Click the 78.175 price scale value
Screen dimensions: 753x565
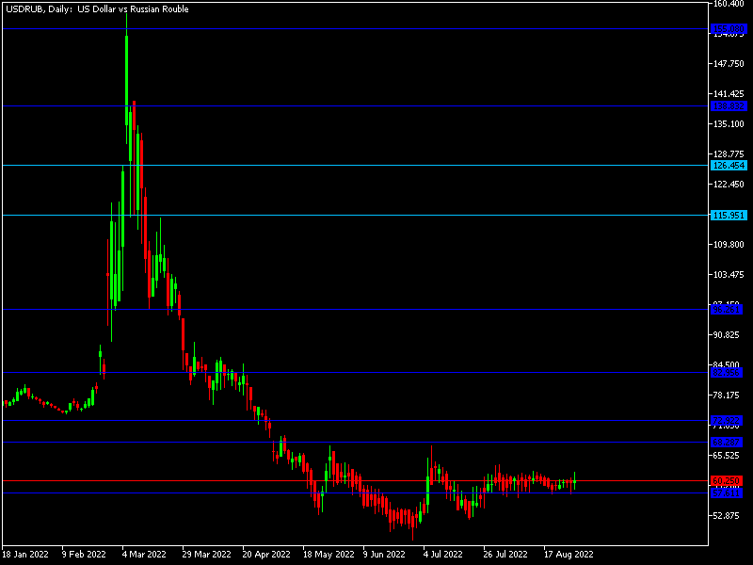click(x=727, y=395)
